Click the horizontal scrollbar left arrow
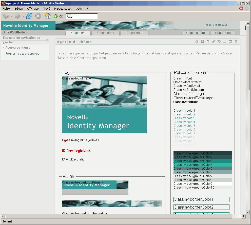Viewport: 251px width, 225px height. [3, 216]
